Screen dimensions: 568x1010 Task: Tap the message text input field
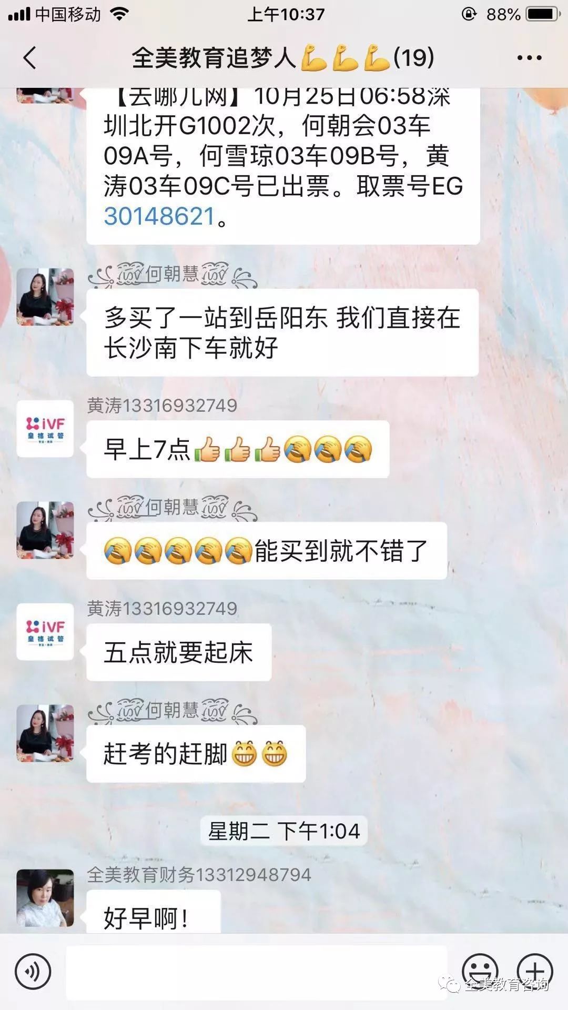(x=257, y=972)
